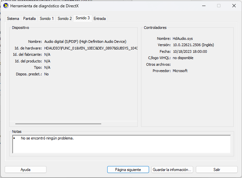Click the Tipo N/A value
This screenshot has width=242, height=178.
coord(47,67)
